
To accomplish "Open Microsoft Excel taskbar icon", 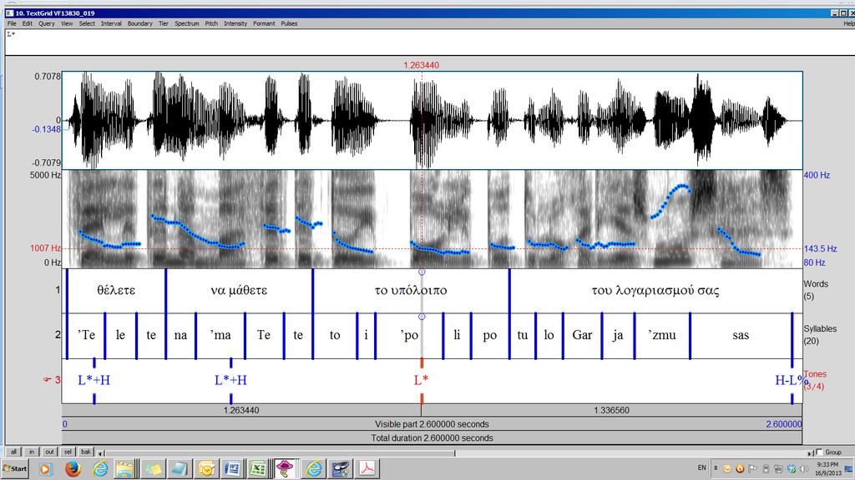I will point(259,468).
